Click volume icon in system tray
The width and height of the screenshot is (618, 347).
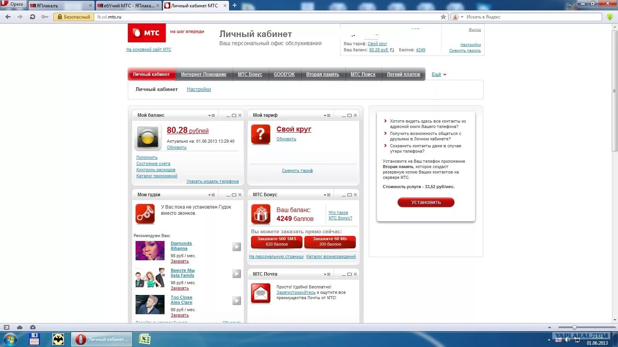[x=567, y=340]
